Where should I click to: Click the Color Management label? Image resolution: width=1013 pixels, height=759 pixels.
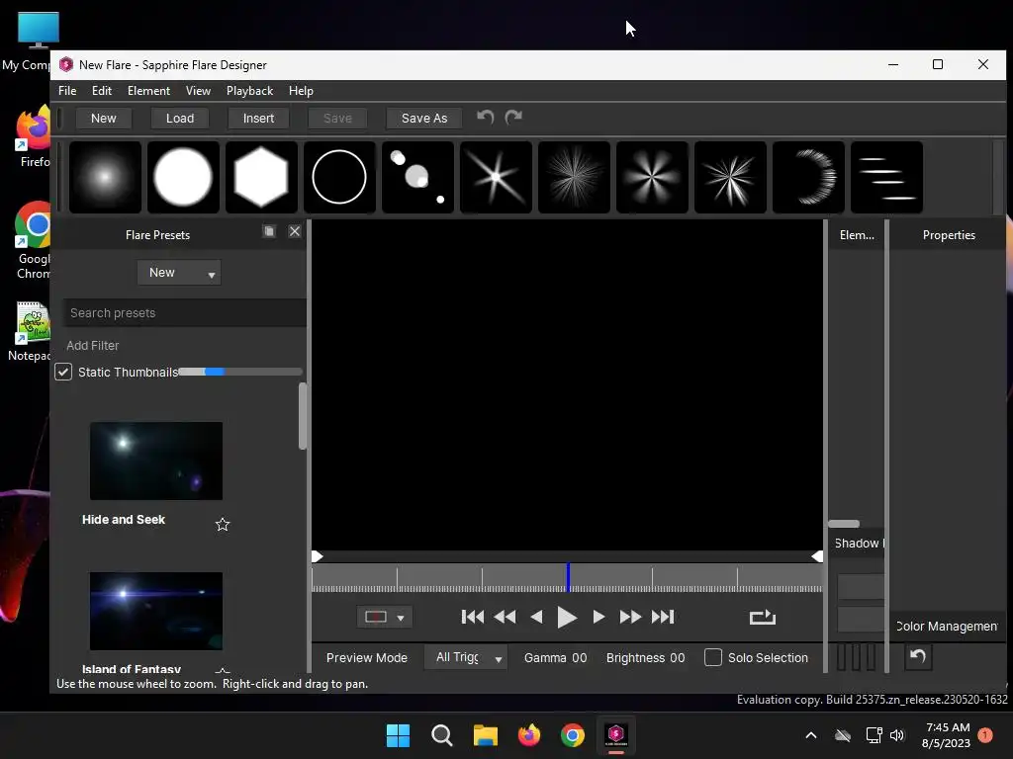[947, 626]
